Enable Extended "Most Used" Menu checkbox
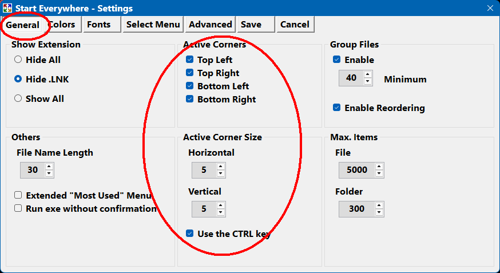 [x=18, y=195]
